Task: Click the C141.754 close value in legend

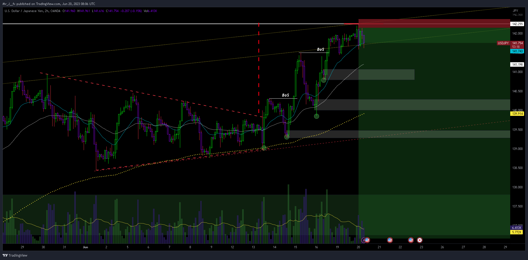Action: 112,11
